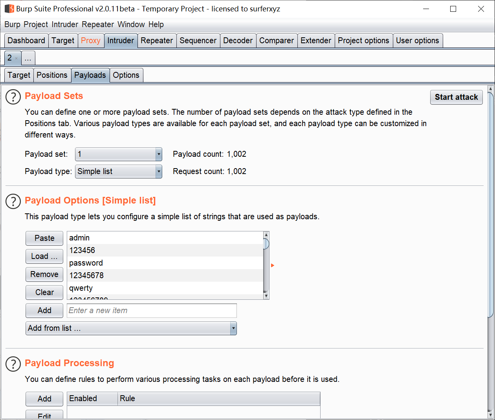Open the User options tab

tap(418, 40)
